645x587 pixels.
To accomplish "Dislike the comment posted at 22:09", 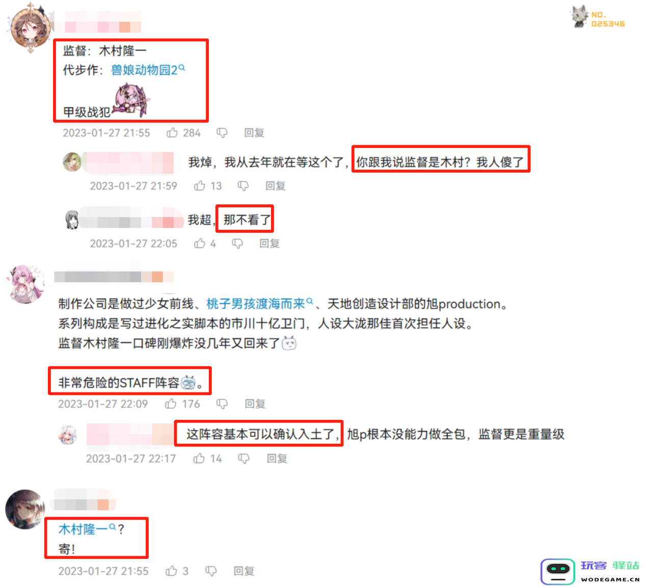I will [x=222, y=404].
